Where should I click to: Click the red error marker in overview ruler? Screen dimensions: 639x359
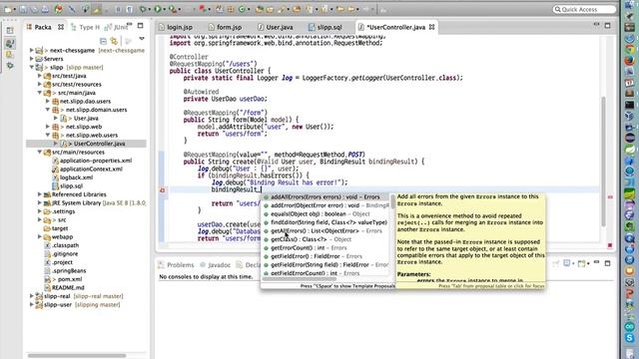point(610,197)
